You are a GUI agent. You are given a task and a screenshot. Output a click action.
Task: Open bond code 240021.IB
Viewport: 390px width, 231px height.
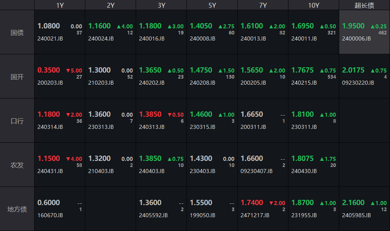pyautogui.click(x=50, y=39)
